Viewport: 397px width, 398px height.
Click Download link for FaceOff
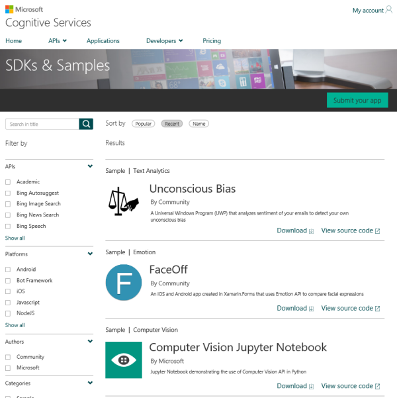click(x=292, y=308)
